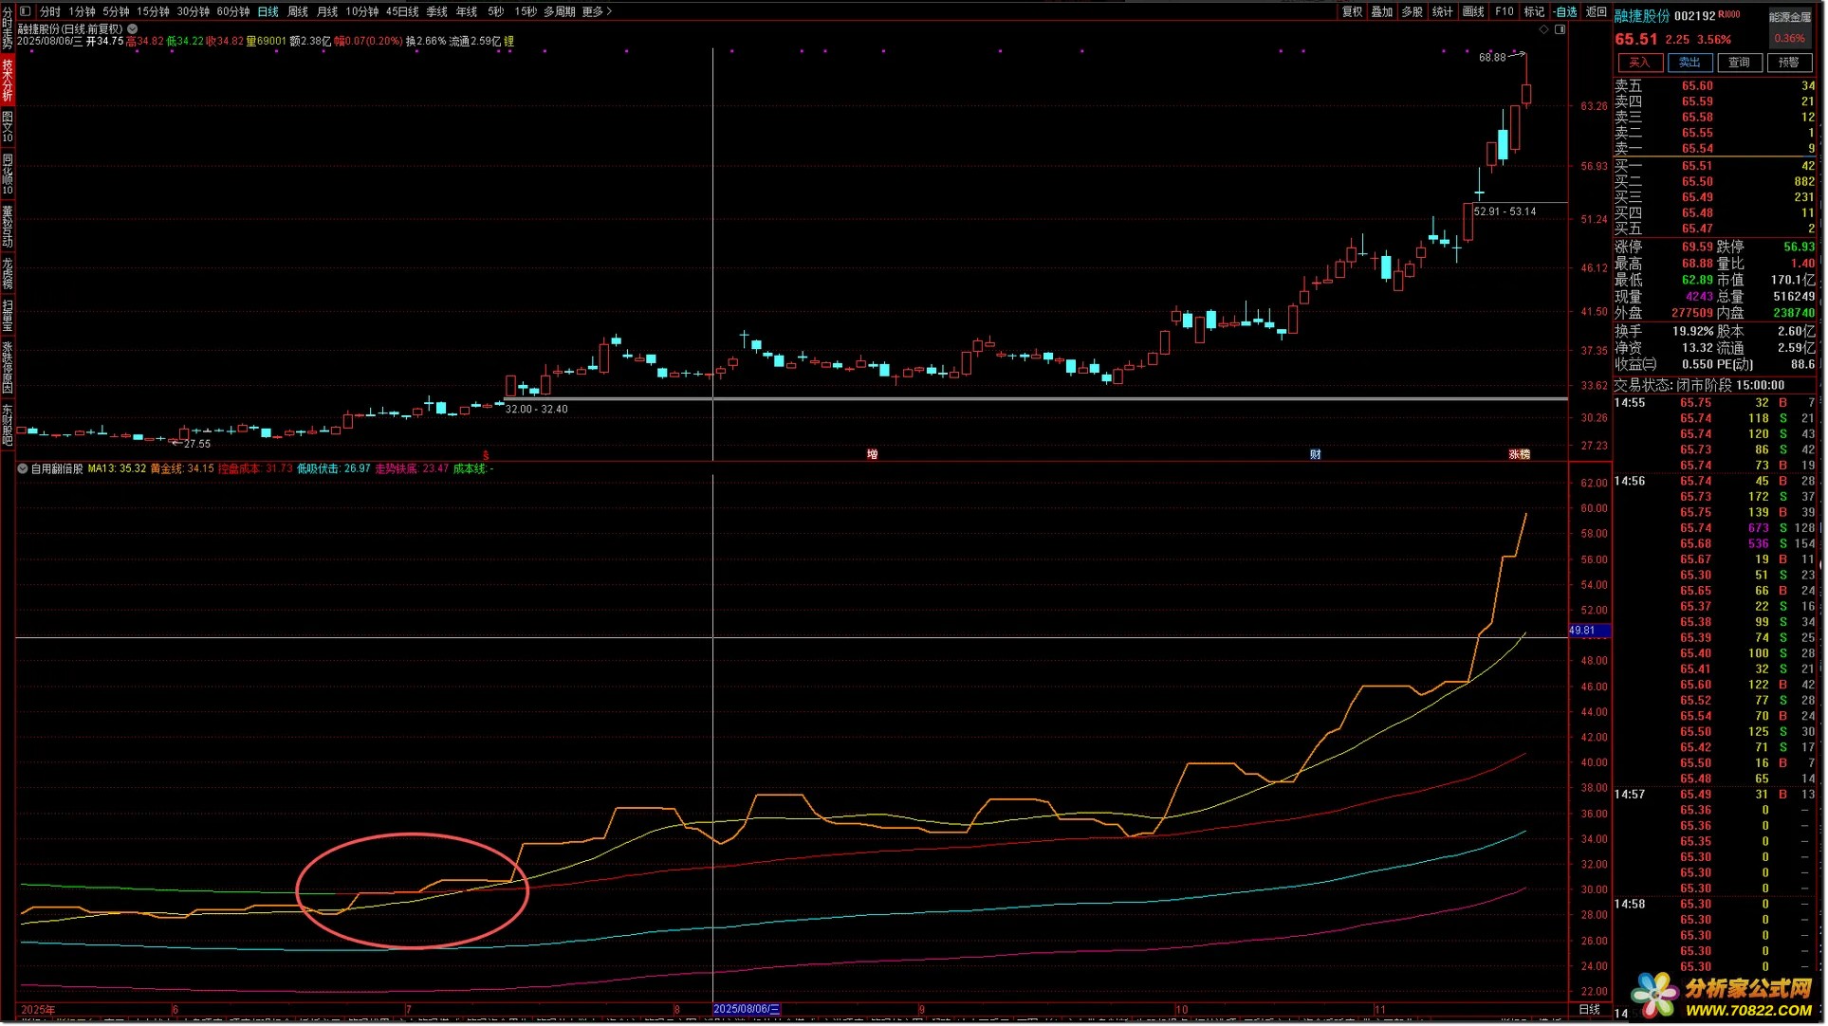1828x1026 pixels.
Task: Toggle the left panel icon beside 分时
Action: pyautogui.click(x=26, y=11)
